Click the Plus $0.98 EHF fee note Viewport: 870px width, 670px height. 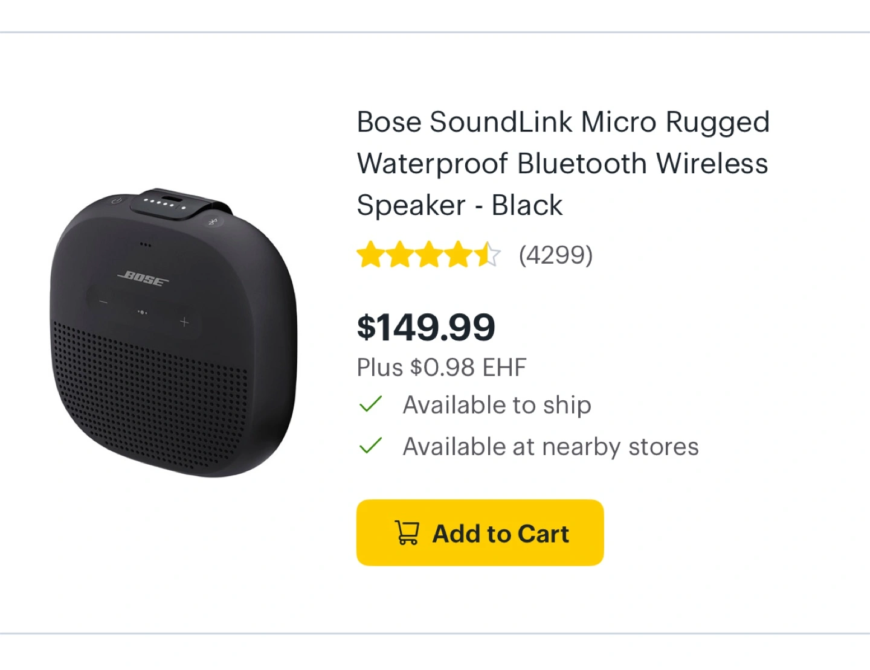coord(442,367)
